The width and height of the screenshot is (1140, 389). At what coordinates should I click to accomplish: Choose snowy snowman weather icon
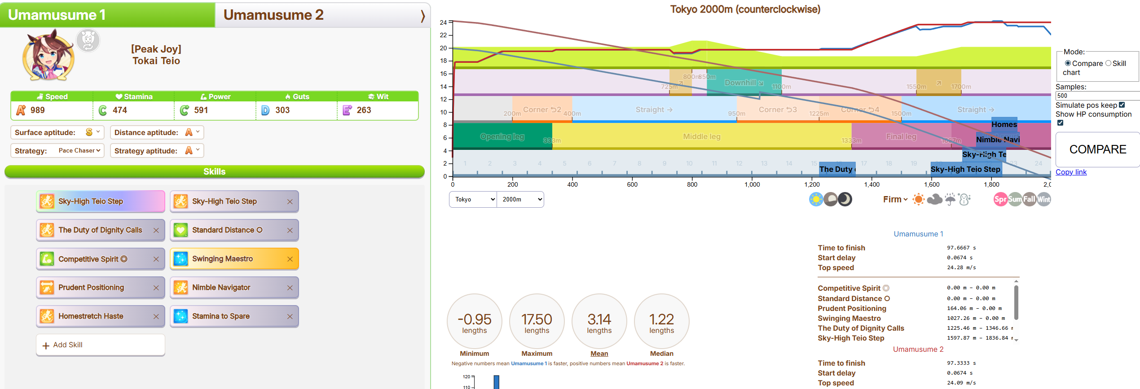pos(964,199)
